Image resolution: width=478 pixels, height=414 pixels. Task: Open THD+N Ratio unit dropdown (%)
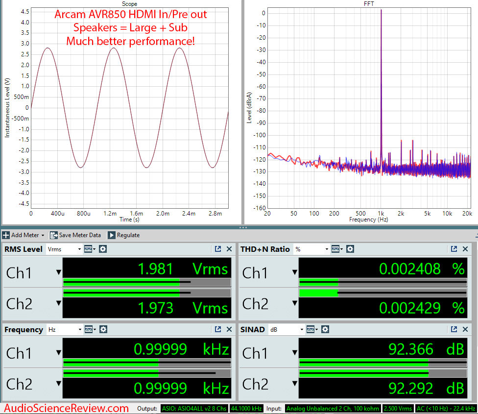(x=311, y=249)
